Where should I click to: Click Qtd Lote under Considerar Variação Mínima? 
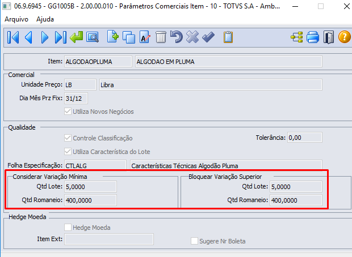(x=90, y=186)
